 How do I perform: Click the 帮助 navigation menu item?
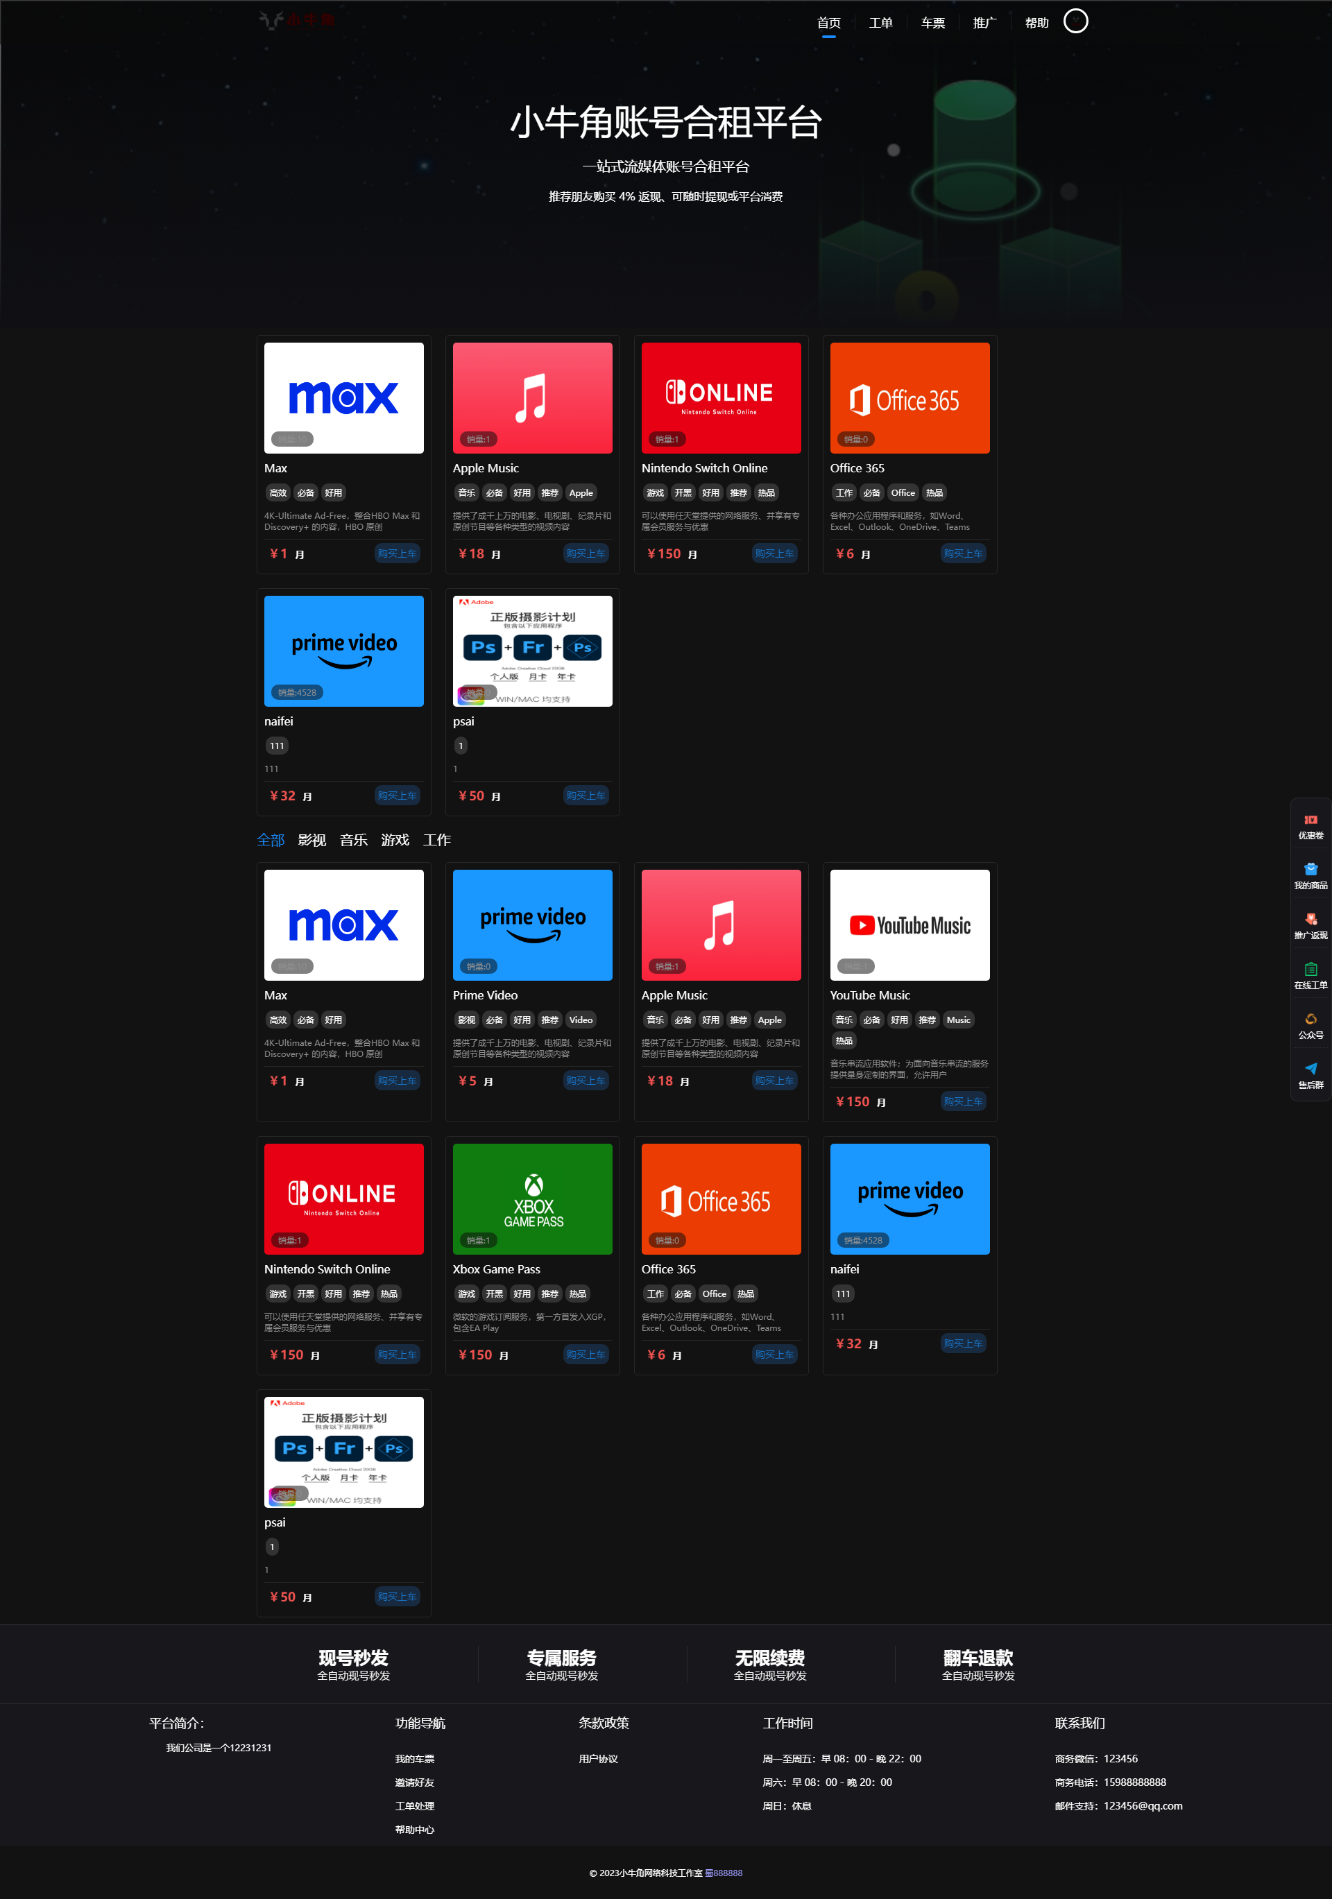[1036, 22]
